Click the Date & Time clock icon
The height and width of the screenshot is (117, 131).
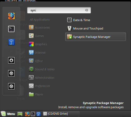tap(69, 20)
